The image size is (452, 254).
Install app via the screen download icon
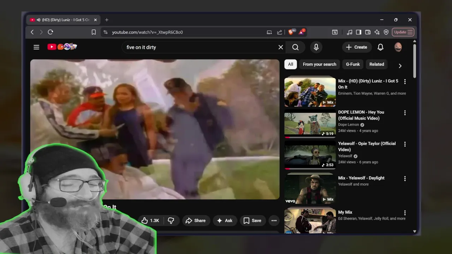(269, 32)
